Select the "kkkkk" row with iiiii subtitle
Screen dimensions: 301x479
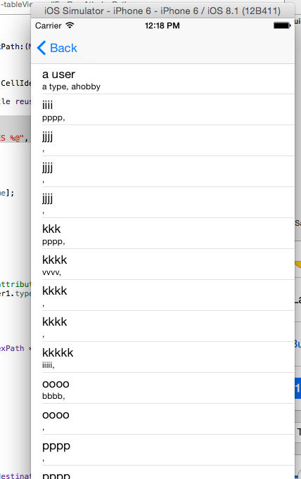pos(162,357)
